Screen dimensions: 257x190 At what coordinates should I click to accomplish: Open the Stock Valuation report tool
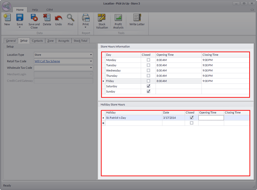pos(102,18)
